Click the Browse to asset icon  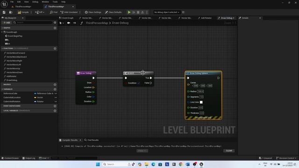(x=11, y=12)
